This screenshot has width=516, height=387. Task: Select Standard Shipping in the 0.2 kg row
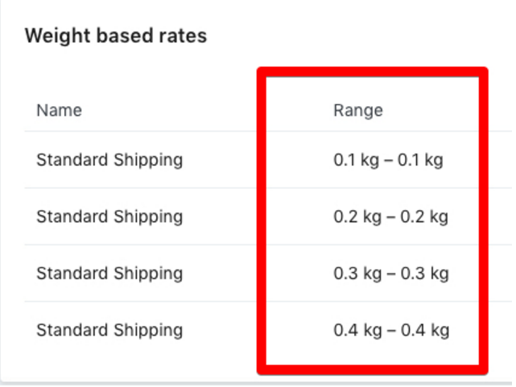click(x=109, y=216)
